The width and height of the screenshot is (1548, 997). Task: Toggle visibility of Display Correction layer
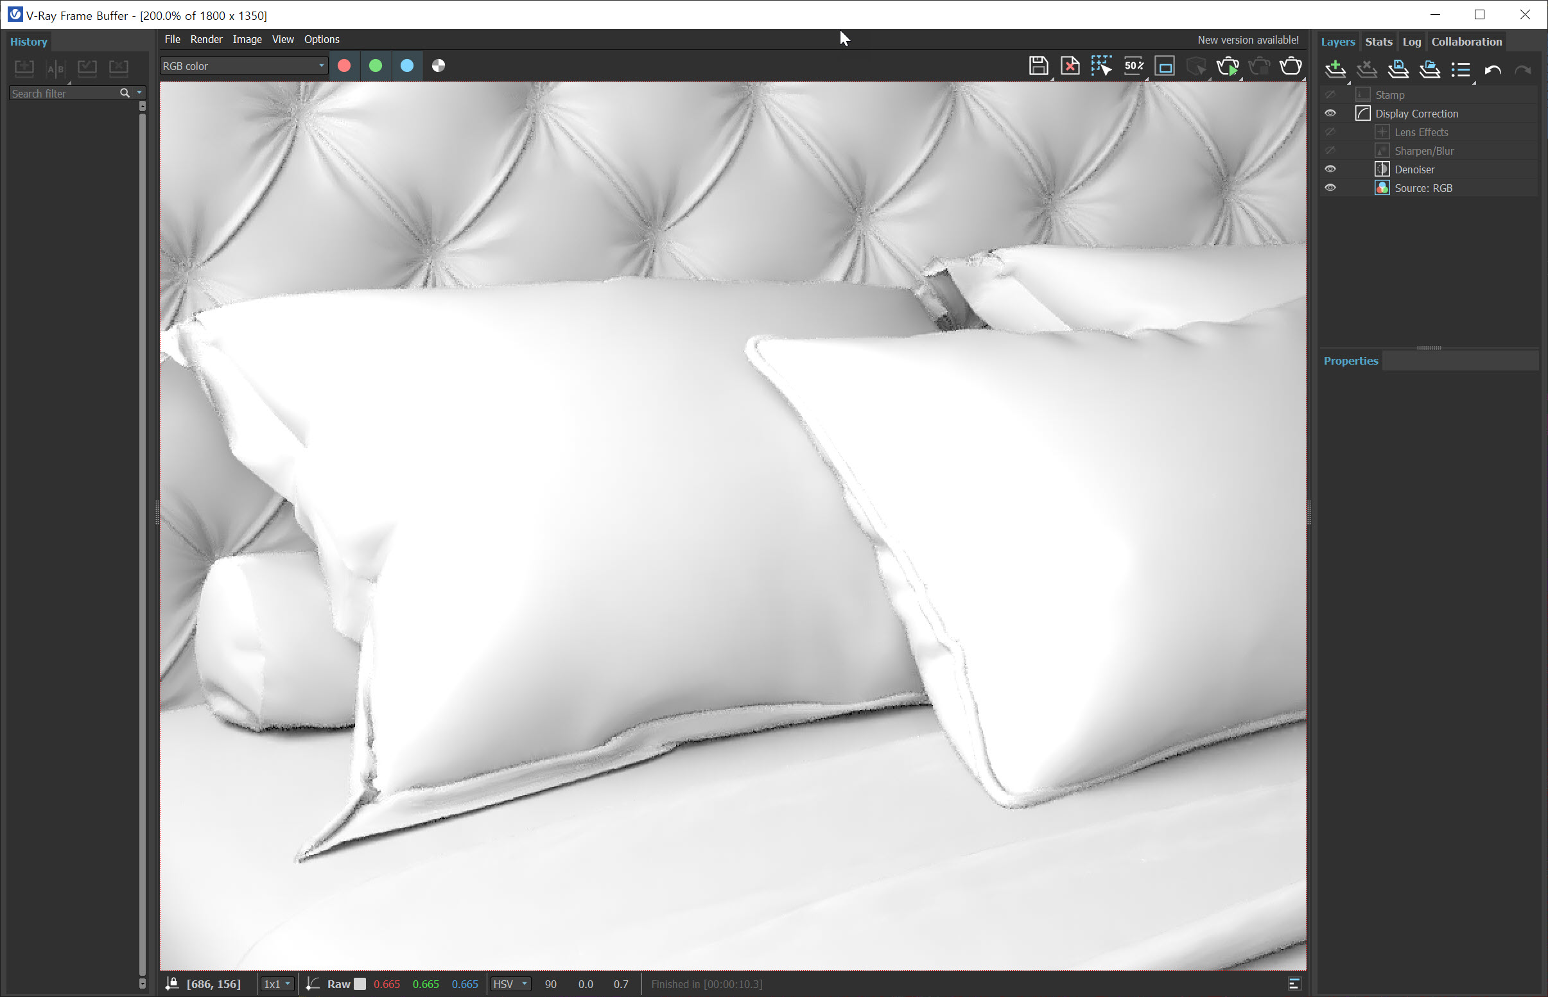point(1330,113)
